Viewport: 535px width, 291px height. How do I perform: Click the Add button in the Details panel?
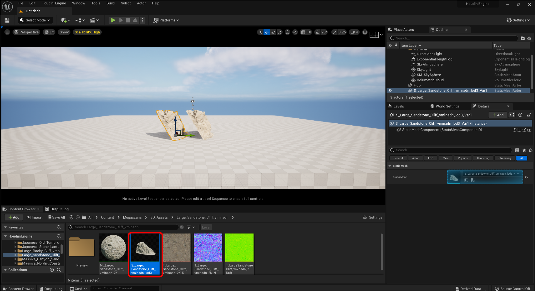tap(497, 115)
